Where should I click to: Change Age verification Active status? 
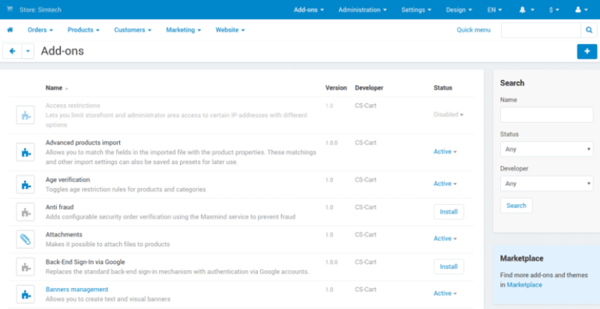[445, 183]
